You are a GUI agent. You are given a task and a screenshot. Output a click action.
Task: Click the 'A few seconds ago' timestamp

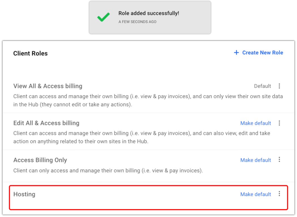137,22
